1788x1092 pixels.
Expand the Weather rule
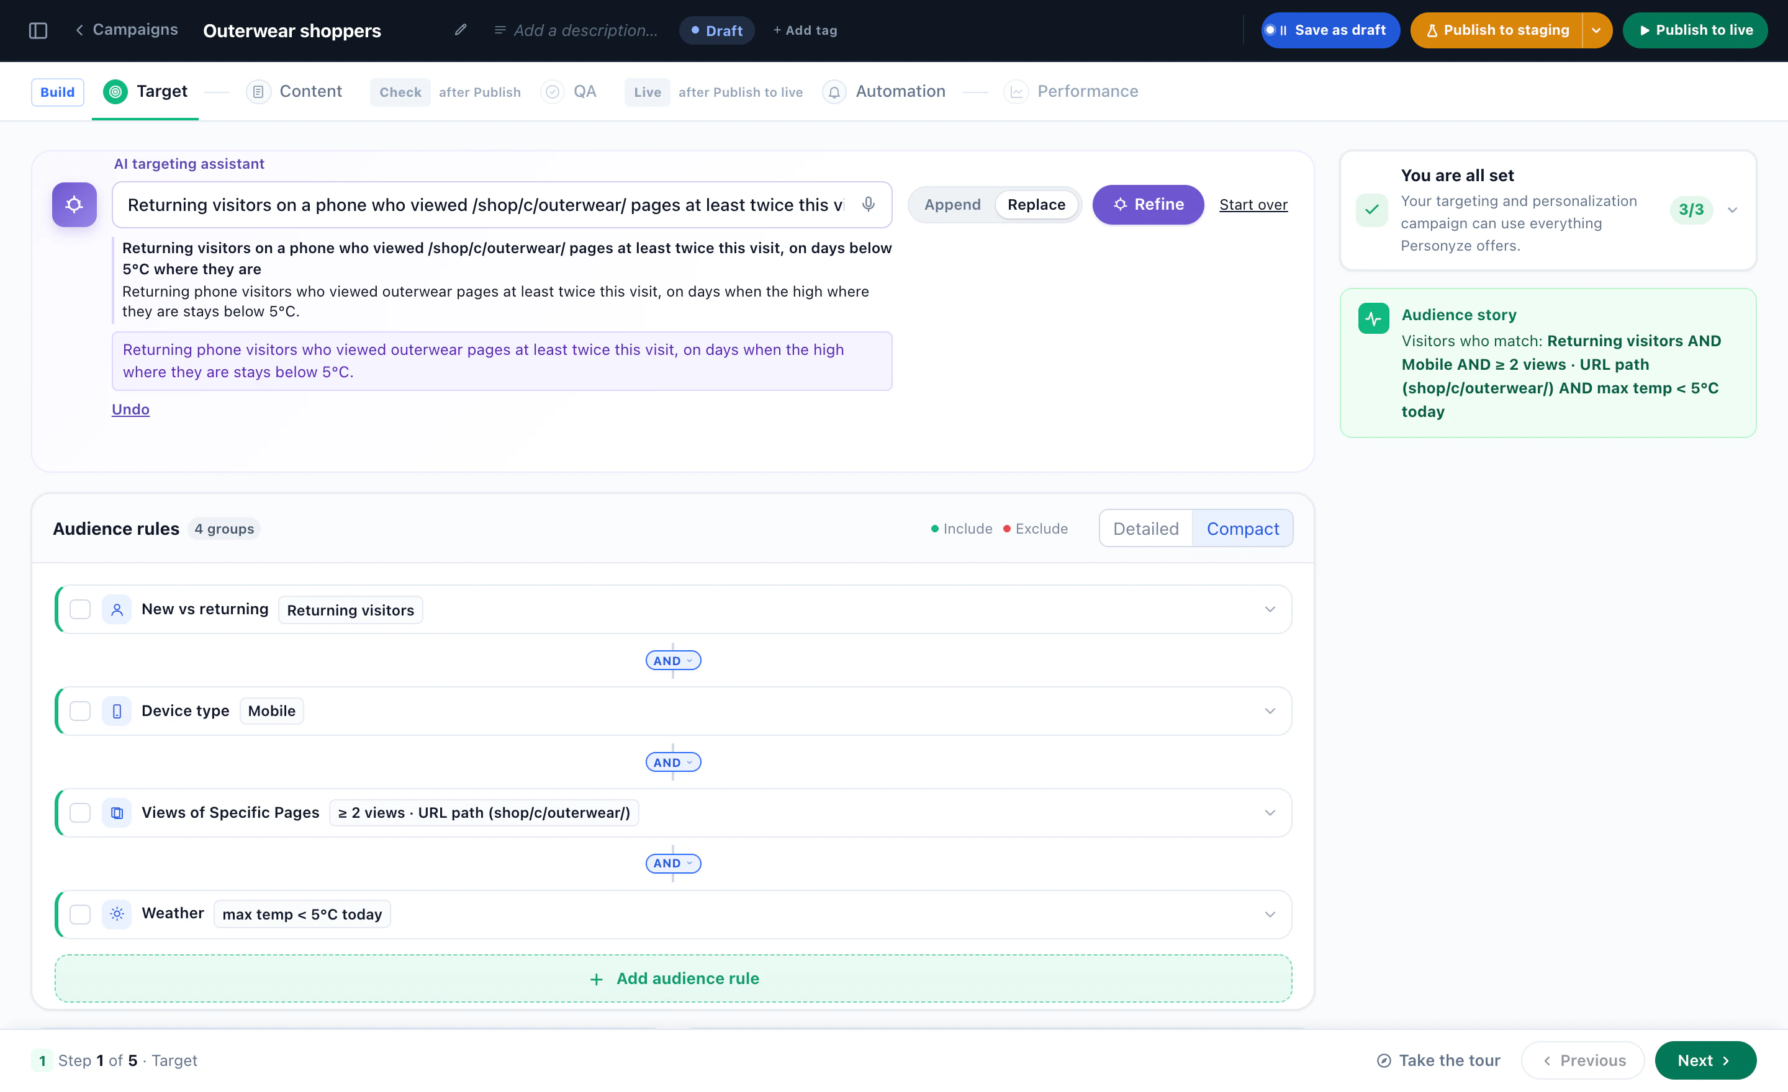(x=1270, y=915)
